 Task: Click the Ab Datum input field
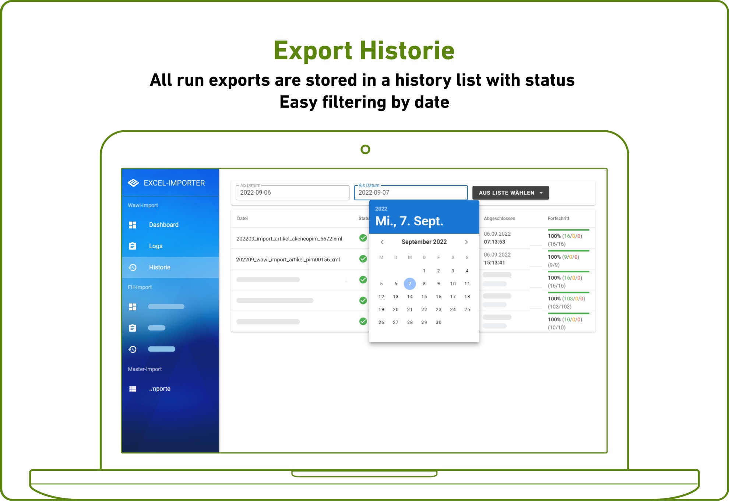point(292,193)
